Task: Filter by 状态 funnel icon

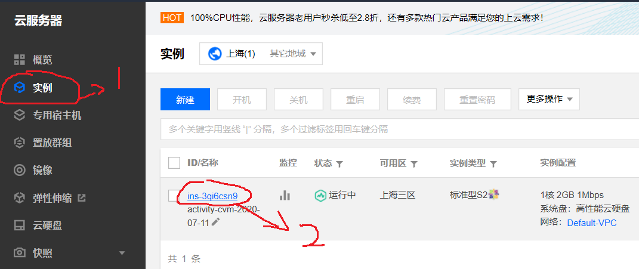Action: click(x=339, y=164)
